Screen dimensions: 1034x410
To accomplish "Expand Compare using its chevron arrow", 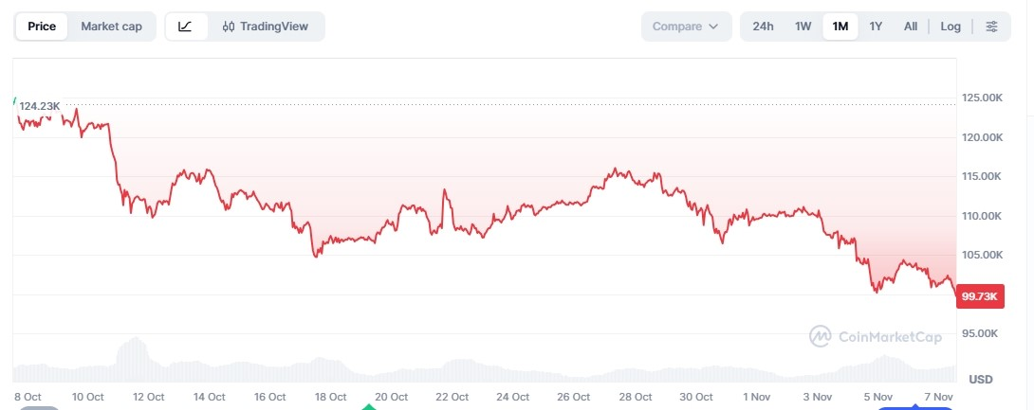I will (713, 27).
